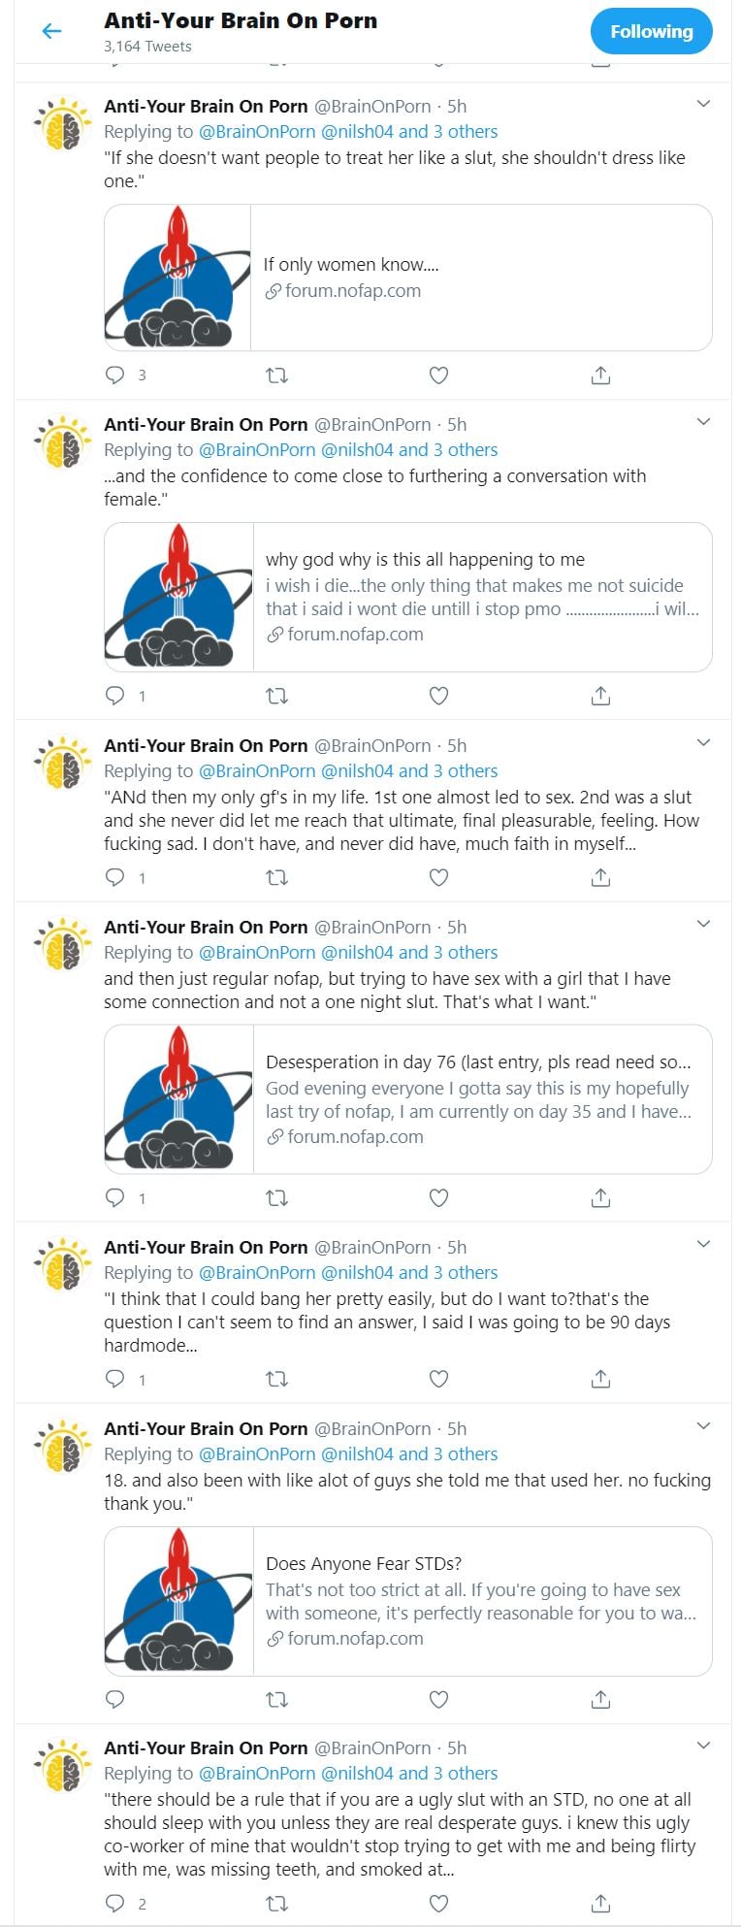
Task: Open the "why god why" card rocket thumbnail
Action: click(178, 597)
